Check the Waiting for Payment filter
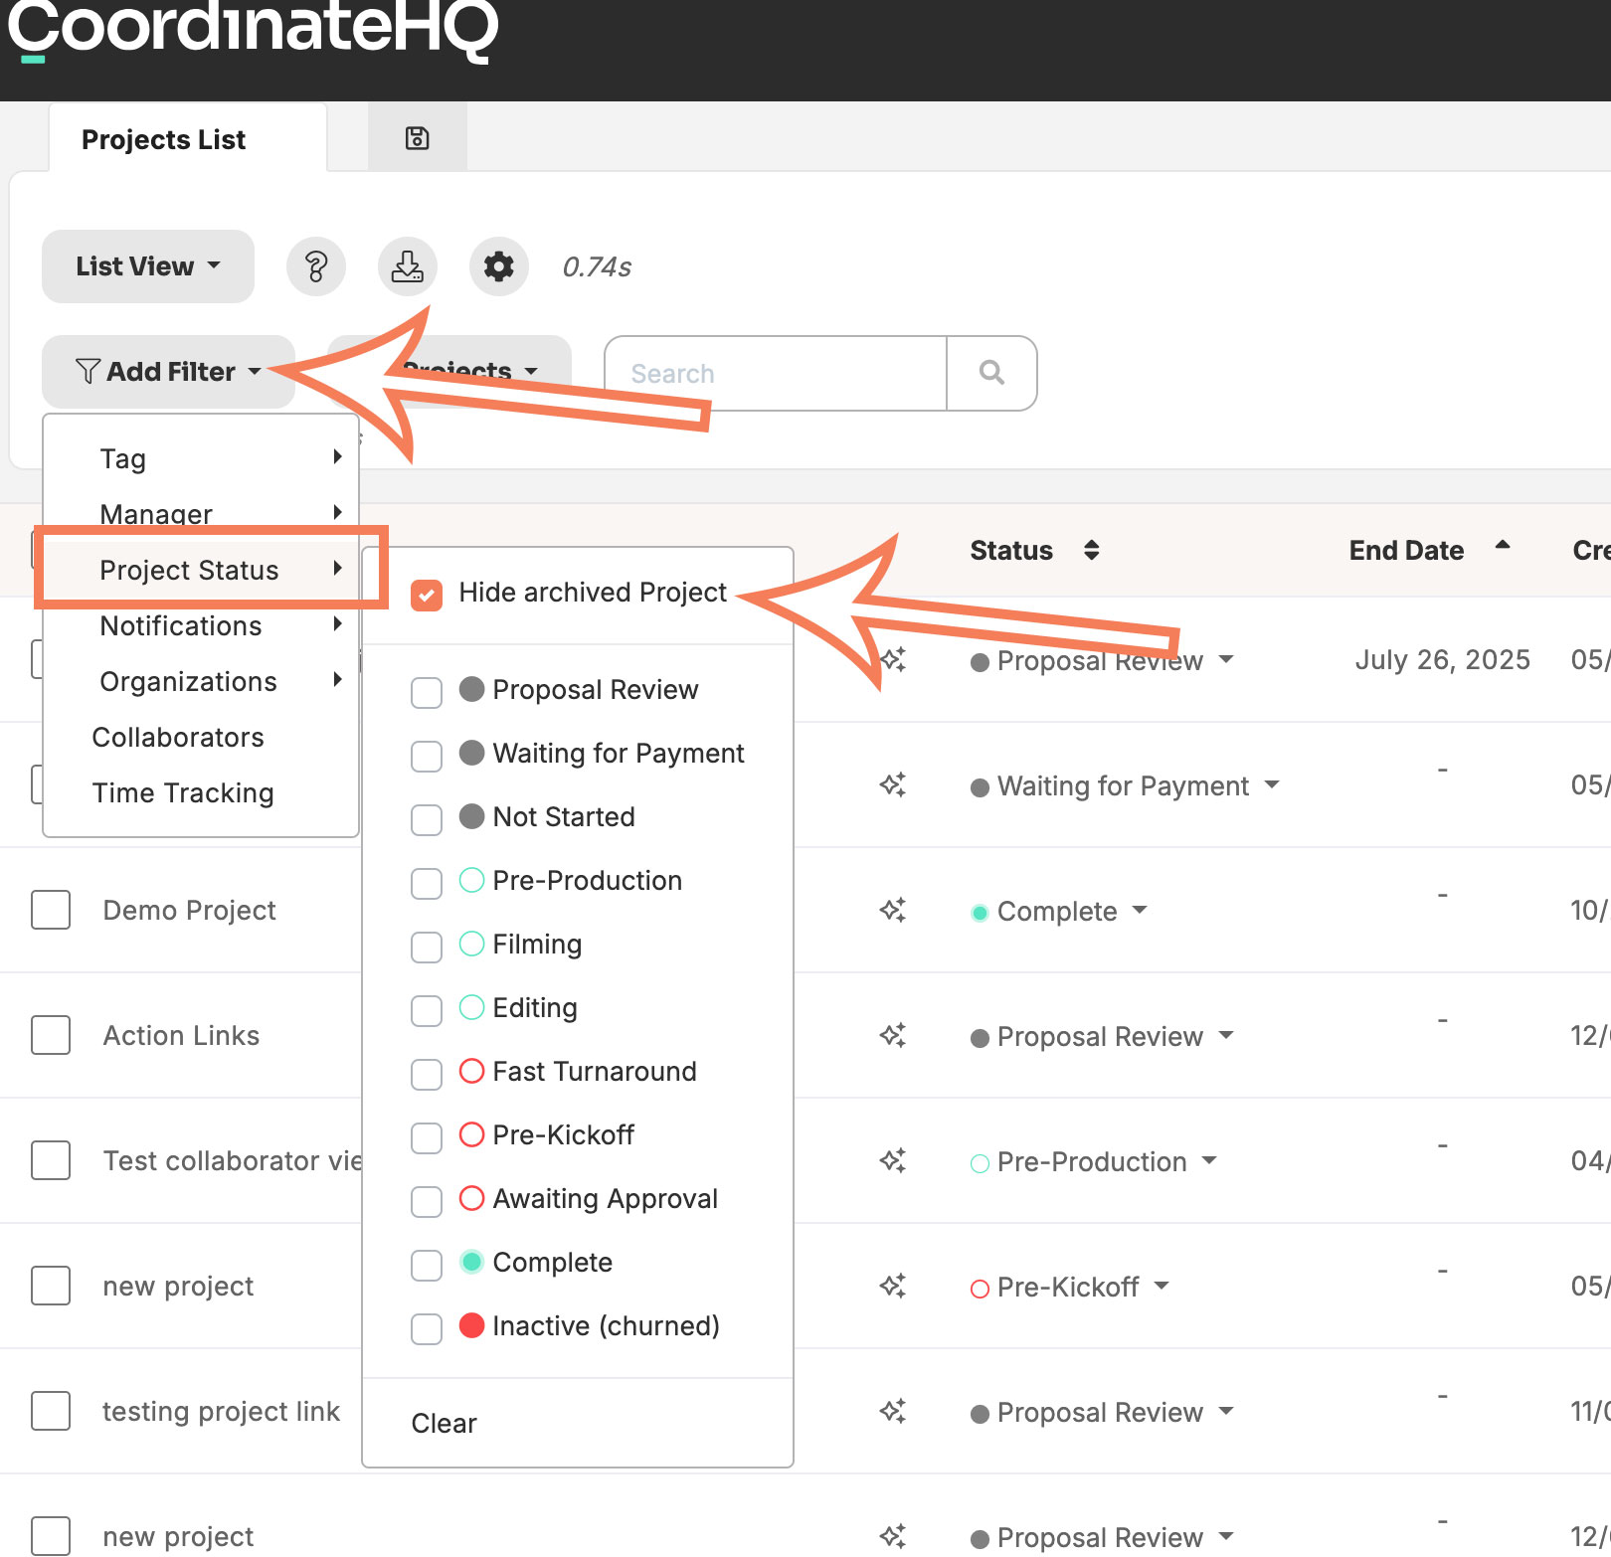Image resolution: width=1611 pixels, height=1557 pixels. pos(427,756)
